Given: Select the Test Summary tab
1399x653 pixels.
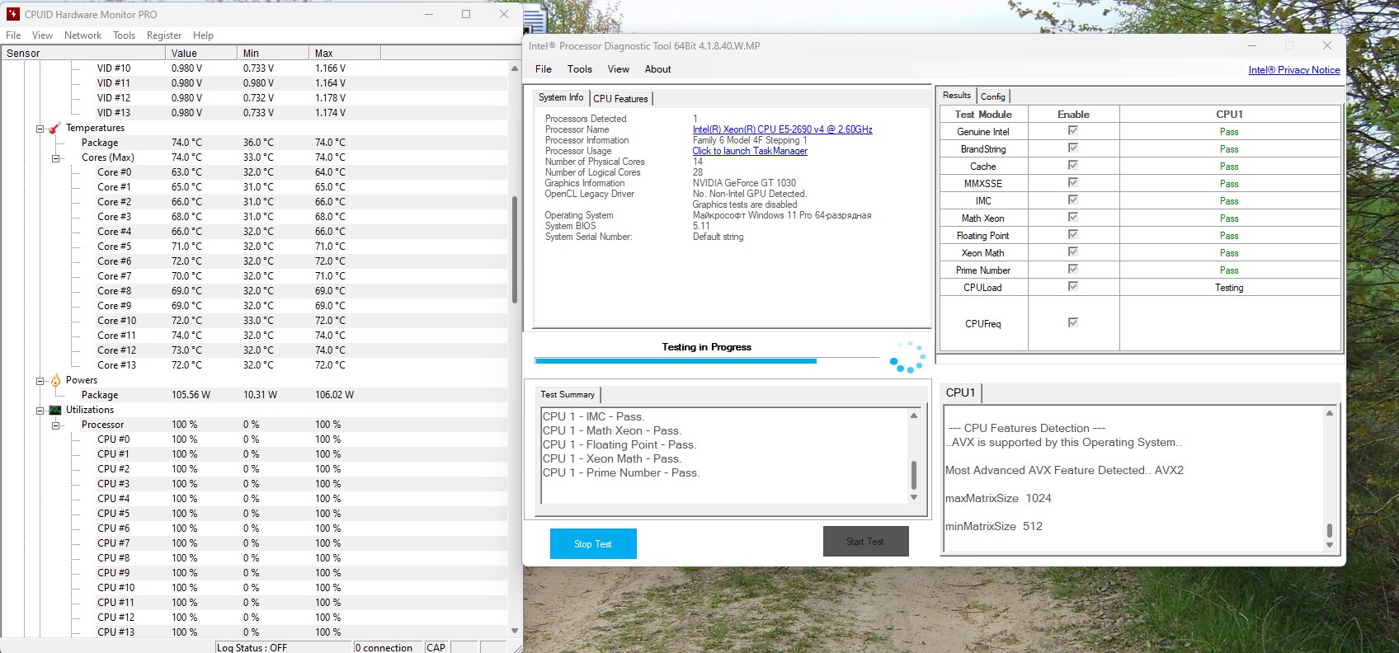Looking at the screenshot, I should pyautogui.click(x=568, y=394).
